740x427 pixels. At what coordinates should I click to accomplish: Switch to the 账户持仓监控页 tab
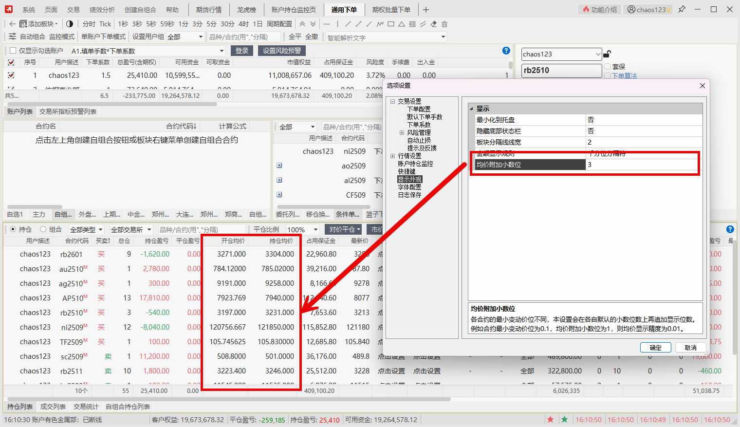tap(294, 10)
